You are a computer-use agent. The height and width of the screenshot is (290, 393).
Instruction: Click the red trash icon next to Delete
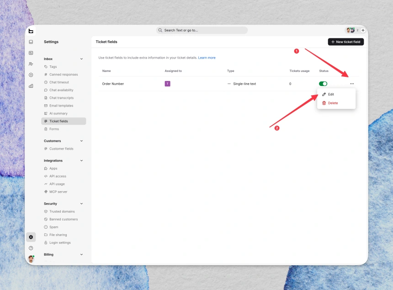324,103
